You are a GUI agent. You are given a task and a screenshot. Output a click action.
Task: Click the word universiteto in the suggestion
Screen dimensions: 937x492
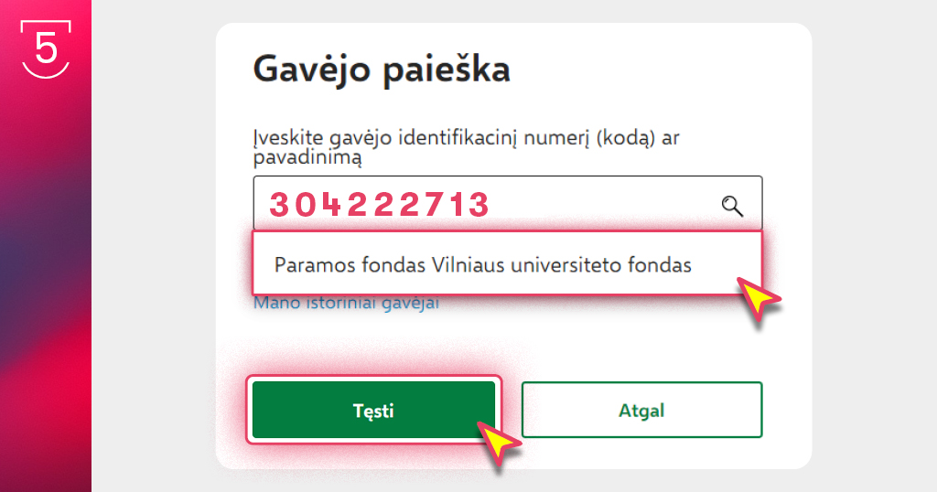(x=565, y=264)
